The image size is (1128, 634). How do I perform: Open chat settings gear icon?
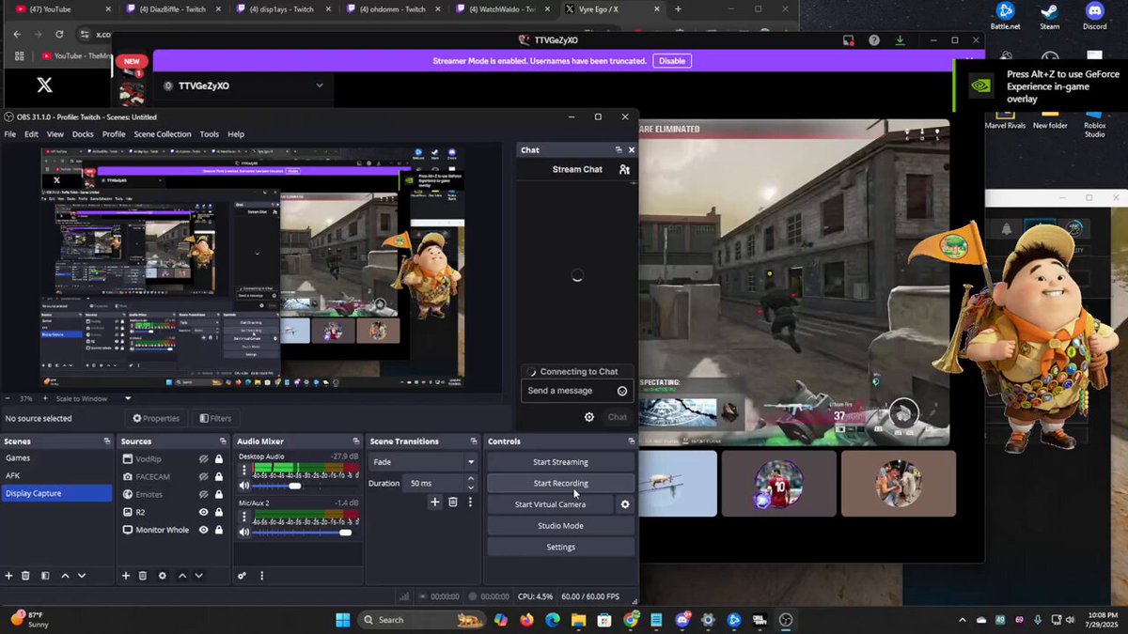pyautogui.click(x=589, y=417)
